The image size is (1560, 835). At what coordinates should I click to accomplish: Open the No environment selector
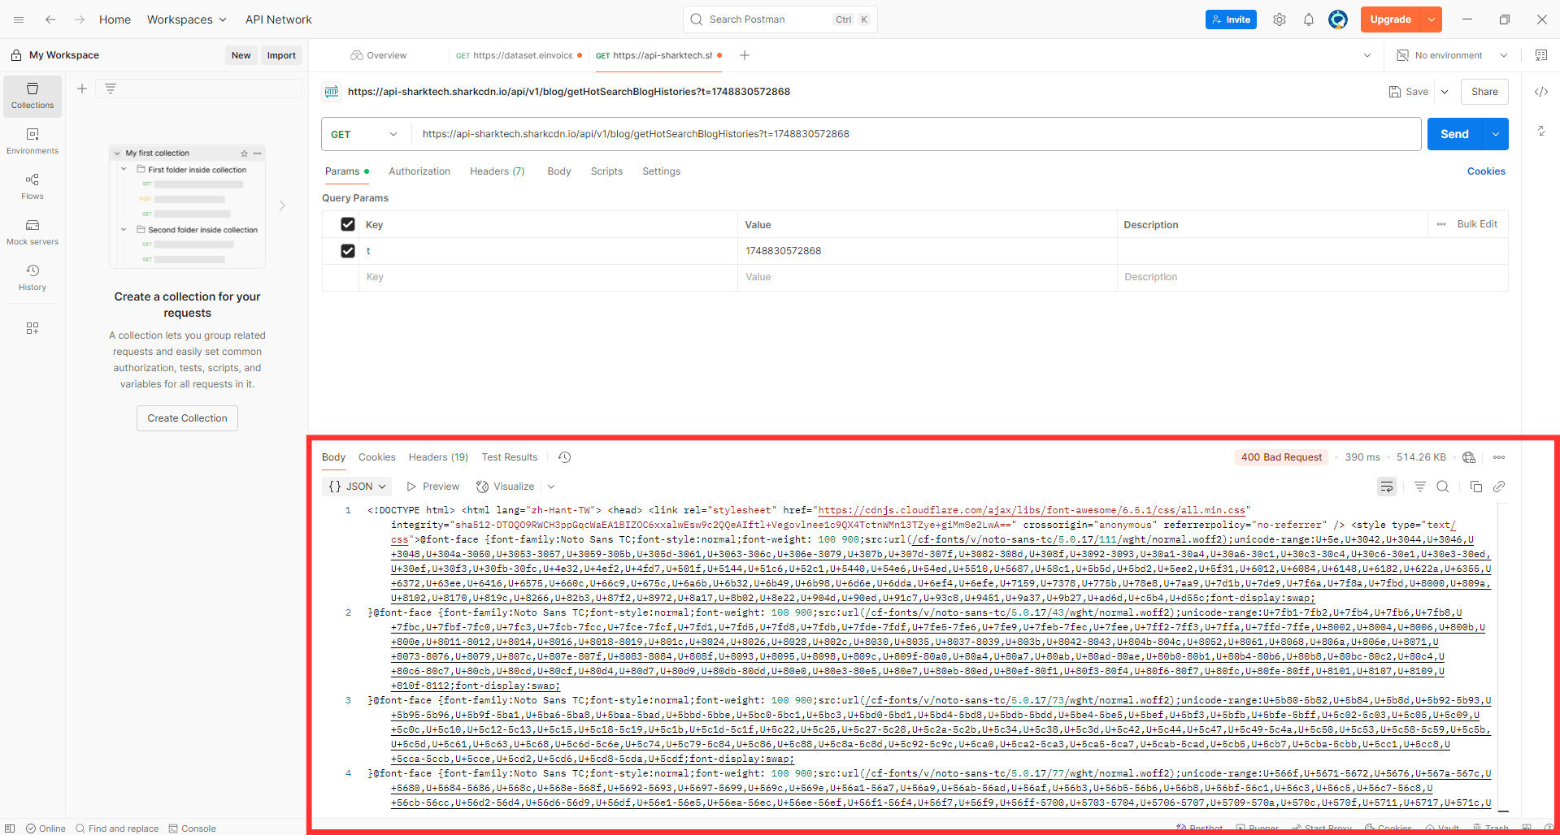click(x=1452, y=55)
